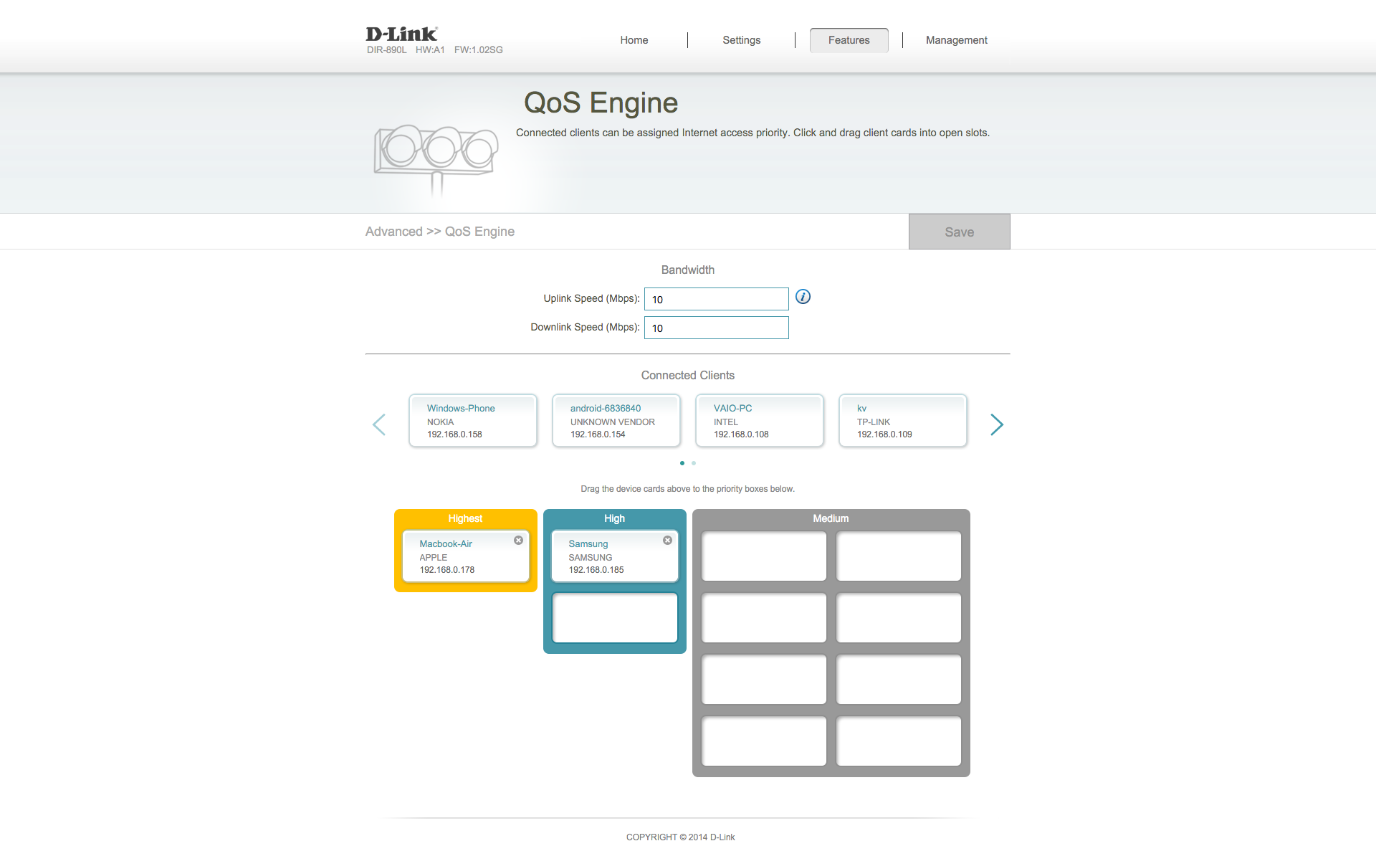Go to second client page dot
Viewport: 1376px width, 846px height.
(694, 463)
